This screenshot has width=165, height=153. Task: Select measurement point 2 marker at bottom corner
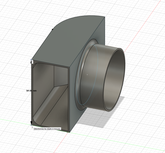point(31,125)
